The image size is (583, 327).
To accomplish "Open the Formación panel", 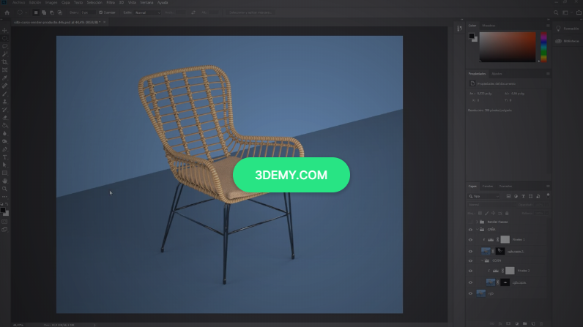I will (x=568, y=29).
